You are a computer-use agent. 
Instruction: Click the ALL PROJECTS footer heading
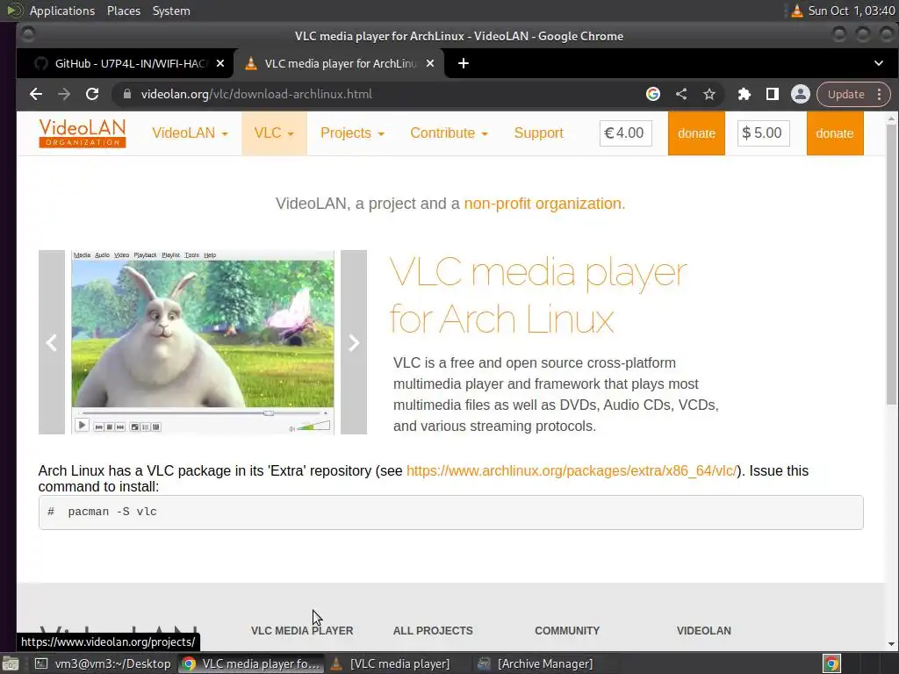tap(433, 630)
